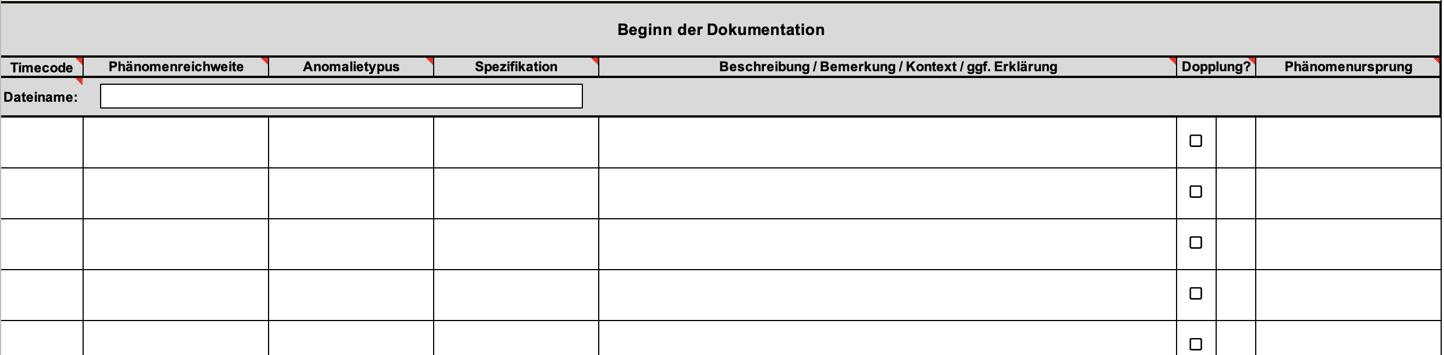The image size is (1444, 355).
Task: Select the Spezifikation column header cell
Action: tap(516, 67)
